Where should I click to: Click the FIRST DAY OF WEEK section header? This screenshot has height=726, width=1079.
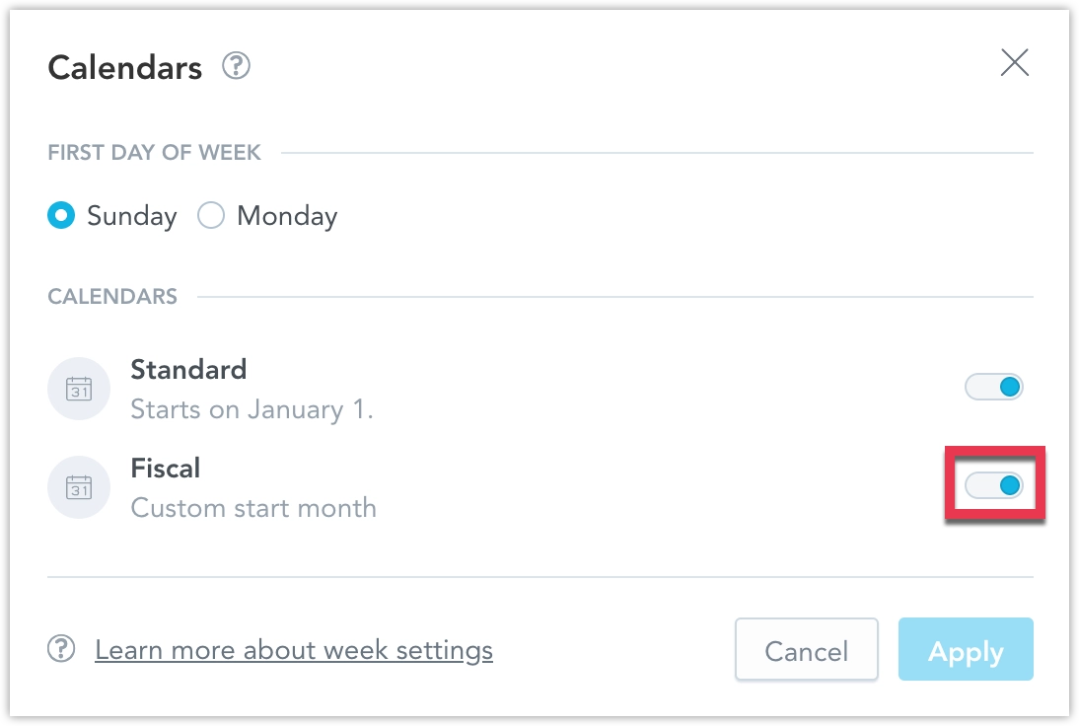[154, 153]
